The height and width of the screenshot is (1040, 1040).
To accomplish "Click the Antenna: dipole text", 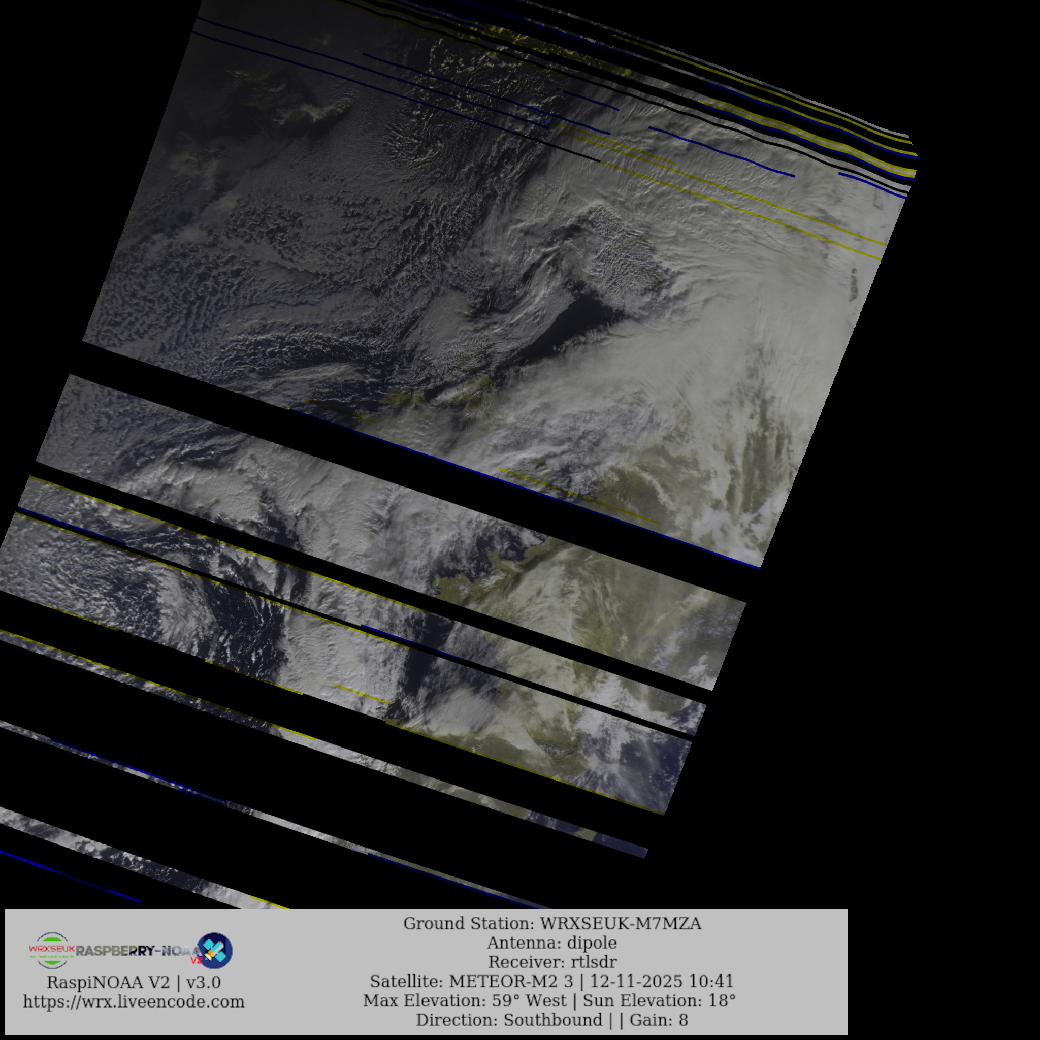I will click(552, 943).
